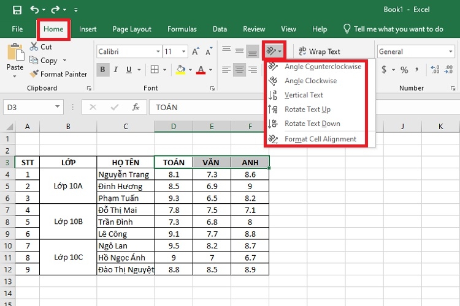Expand Underline style arrow
Image resolution: width=460 pixels, height=306 pixels.
(x=139, y=70)
